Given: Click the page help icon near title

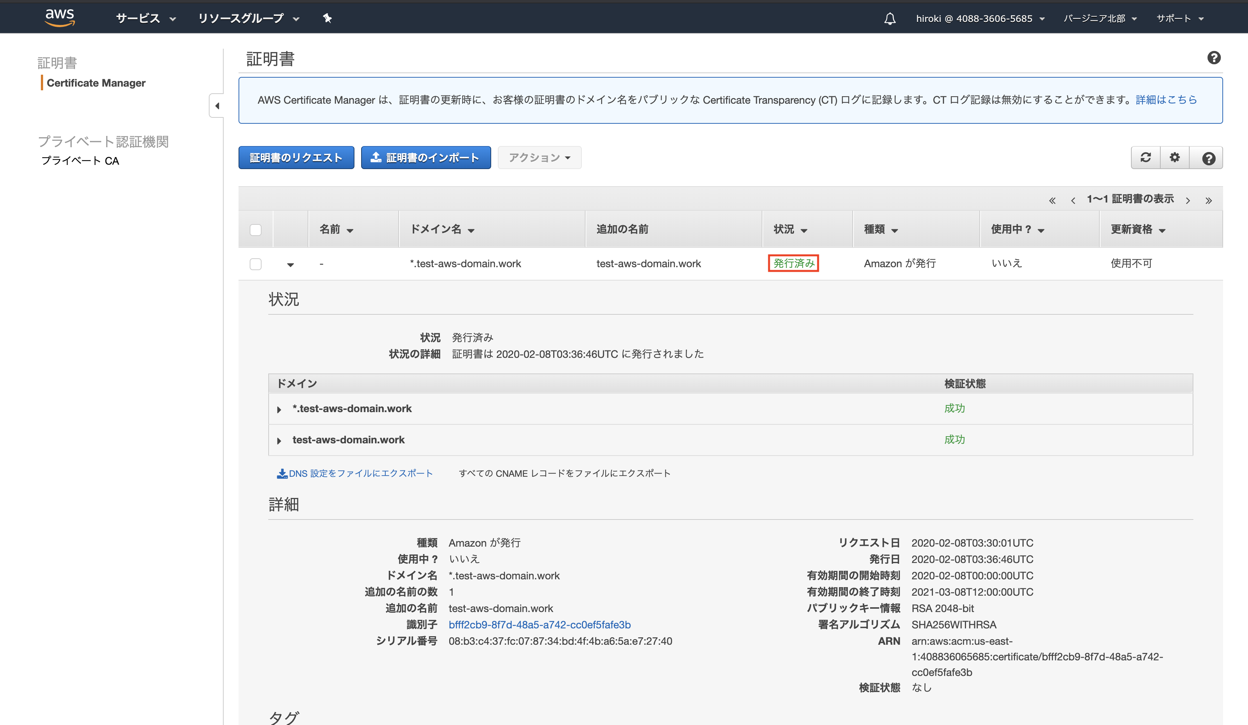Looking at the screenshot, I should pyautogui.click(x=1213, y=58).
